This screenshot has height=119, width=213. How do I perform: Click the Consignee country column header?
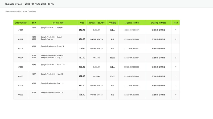click(96, 23)
